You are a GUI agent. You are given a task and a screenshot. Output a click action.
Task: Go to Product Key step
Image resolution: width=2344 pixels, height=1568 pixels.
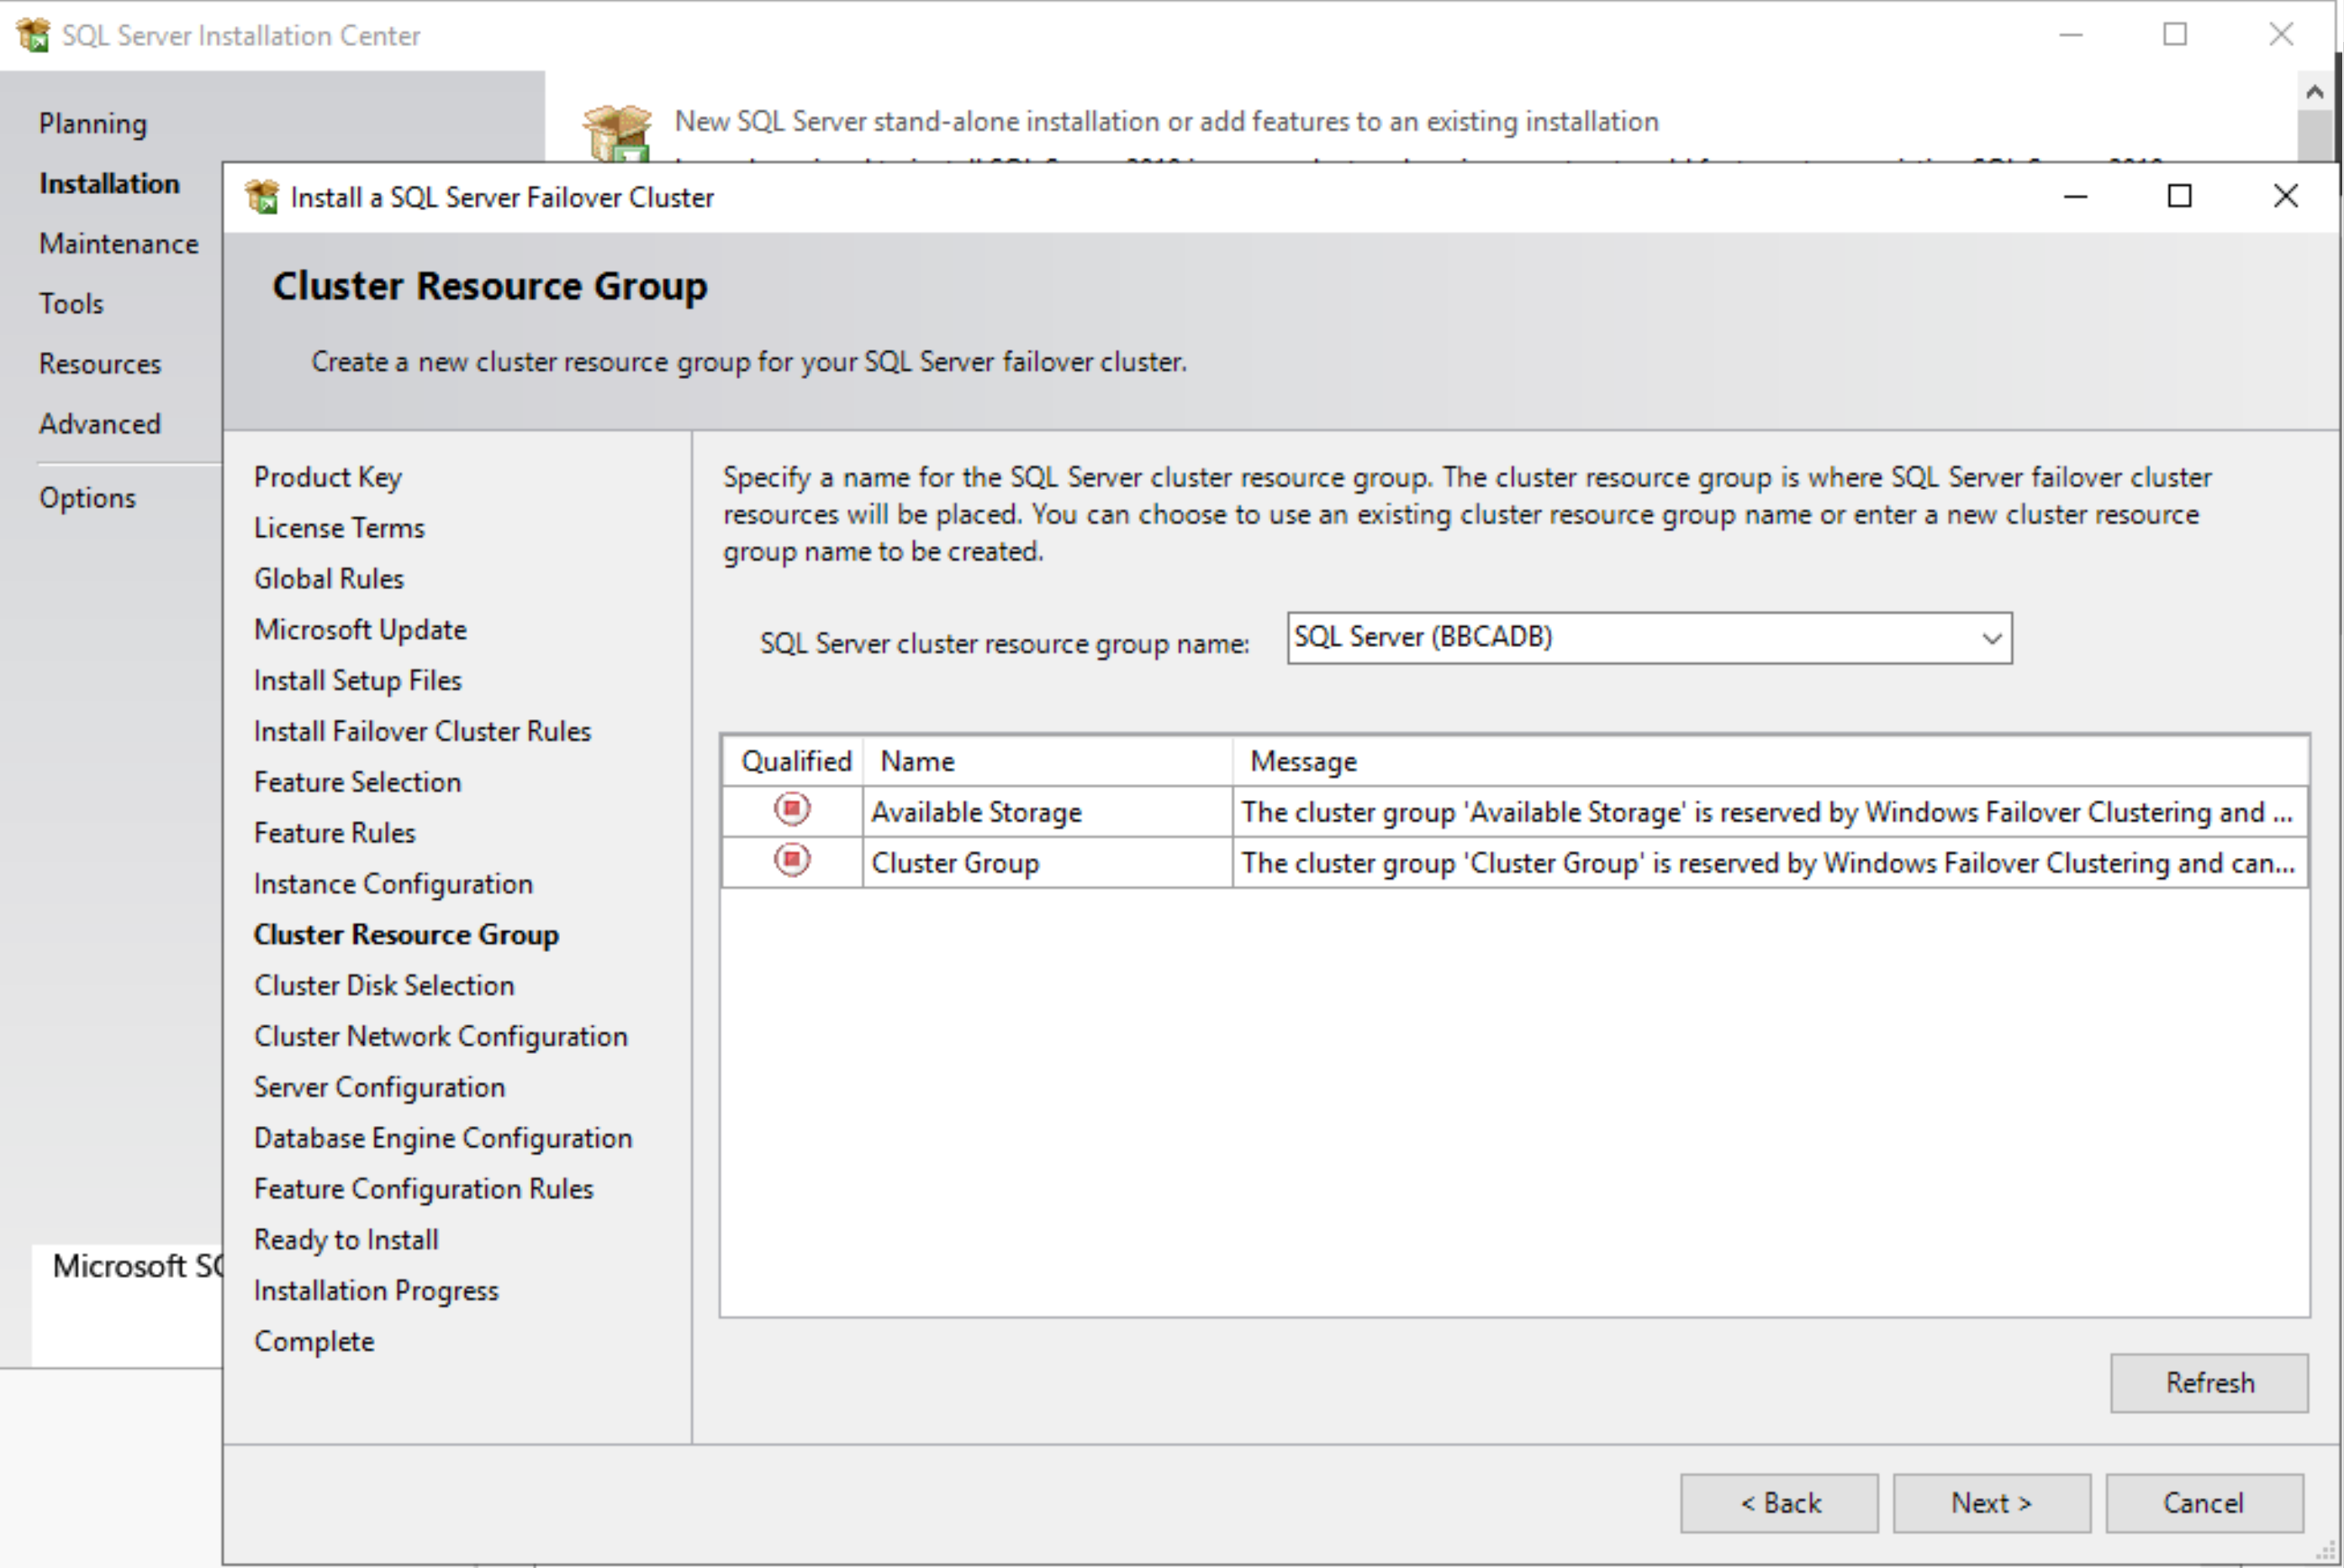pos(327,477)
